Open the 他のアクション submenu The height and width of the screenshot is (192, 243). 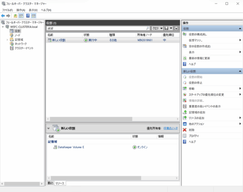coord(196,124)
